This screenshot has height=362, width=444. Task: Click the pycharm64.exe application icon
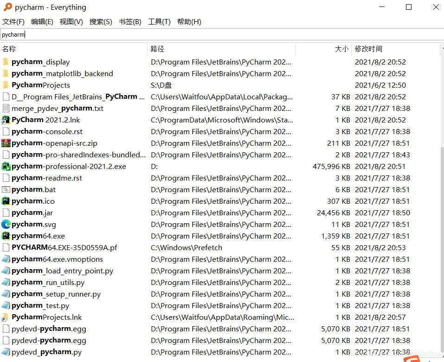(x=6, y=236)
